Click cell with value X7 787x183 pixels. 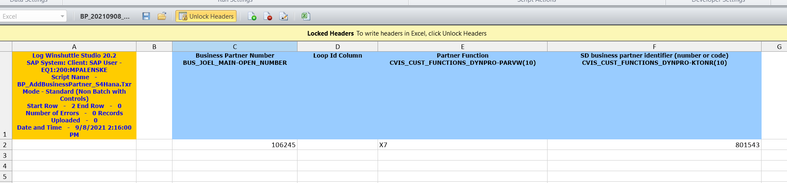coord(462,145)
